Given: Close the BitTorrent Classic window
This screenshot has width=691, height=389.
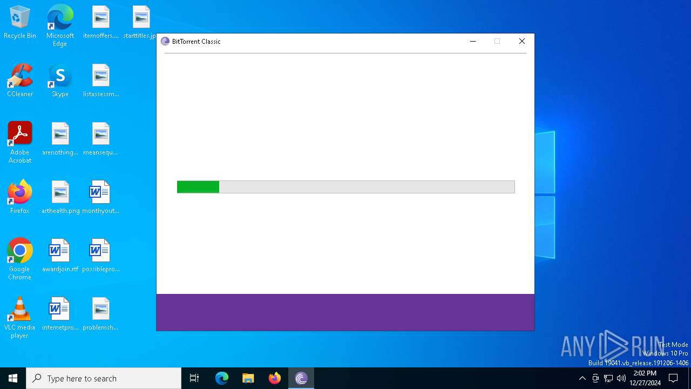Looking at the screenshot, I should (x=522, y=41).
